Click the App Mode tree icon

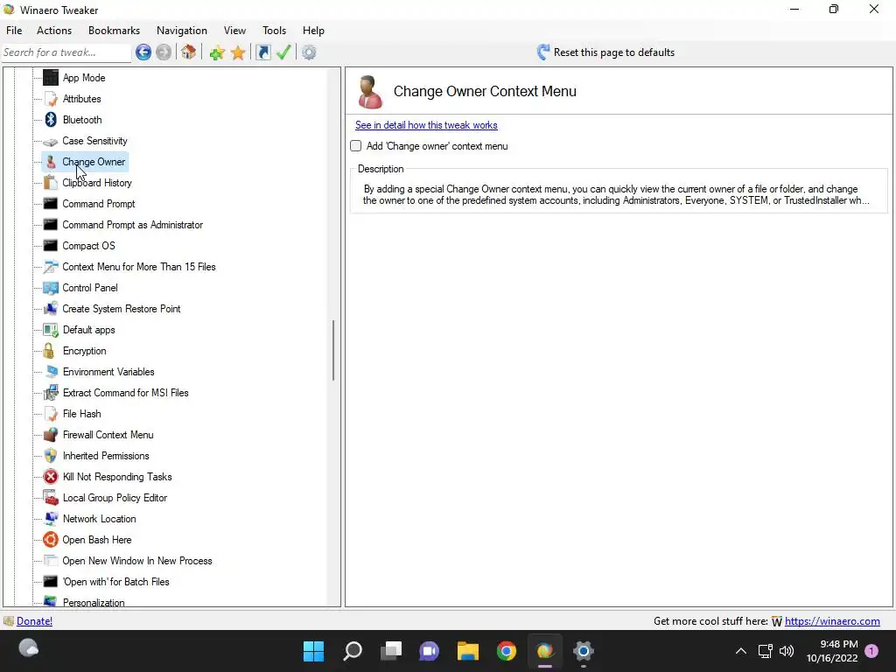pyautogui.click(x=51, y=78)
